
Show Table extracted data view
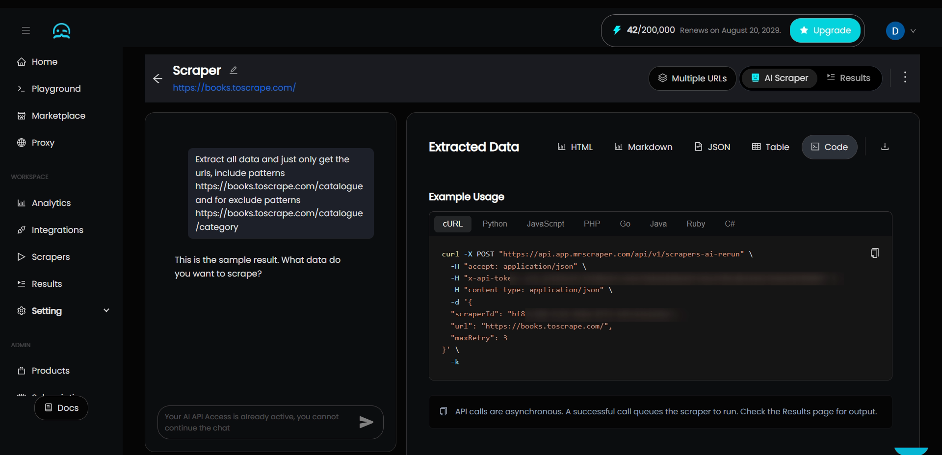(x=770, y=147)
